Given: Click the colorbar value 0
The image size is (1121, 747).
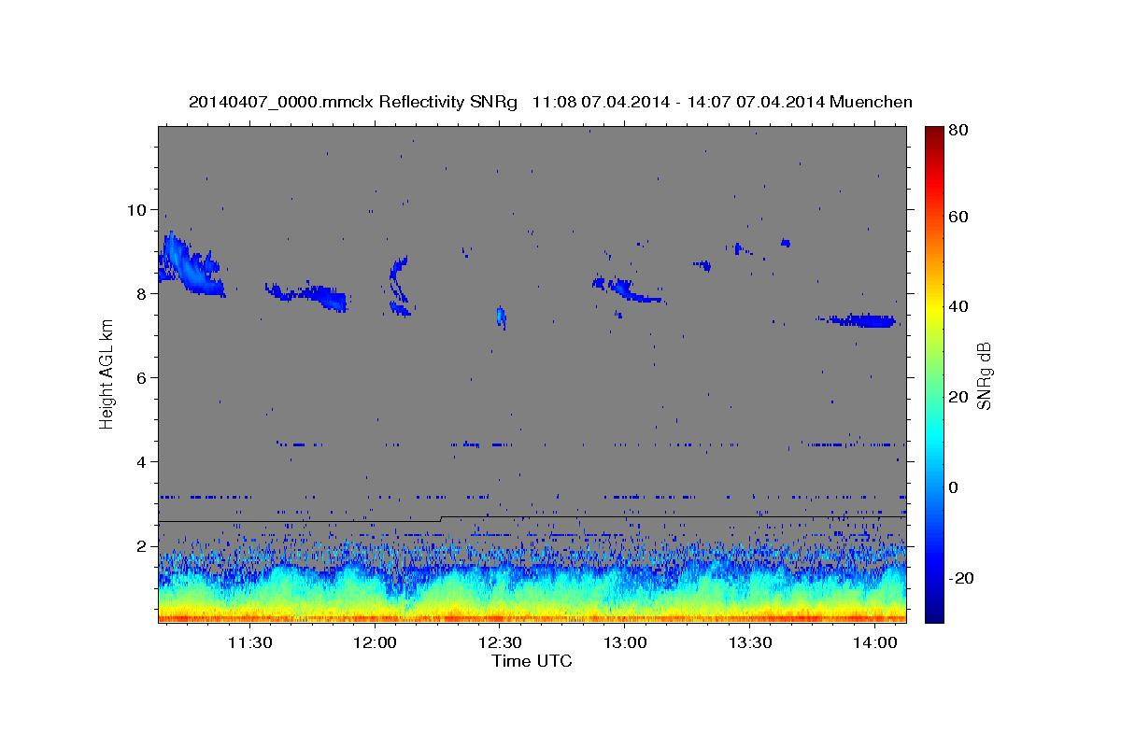Looking at the screenshot, I should click(x=956, y=487).
